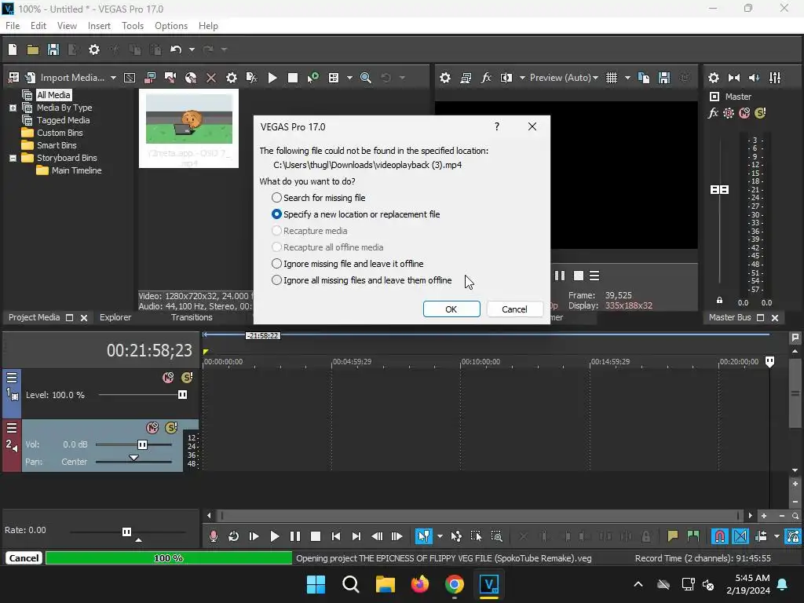
Task: Open Import Media dropdown arrow
Action: click(x=113, y=78)
